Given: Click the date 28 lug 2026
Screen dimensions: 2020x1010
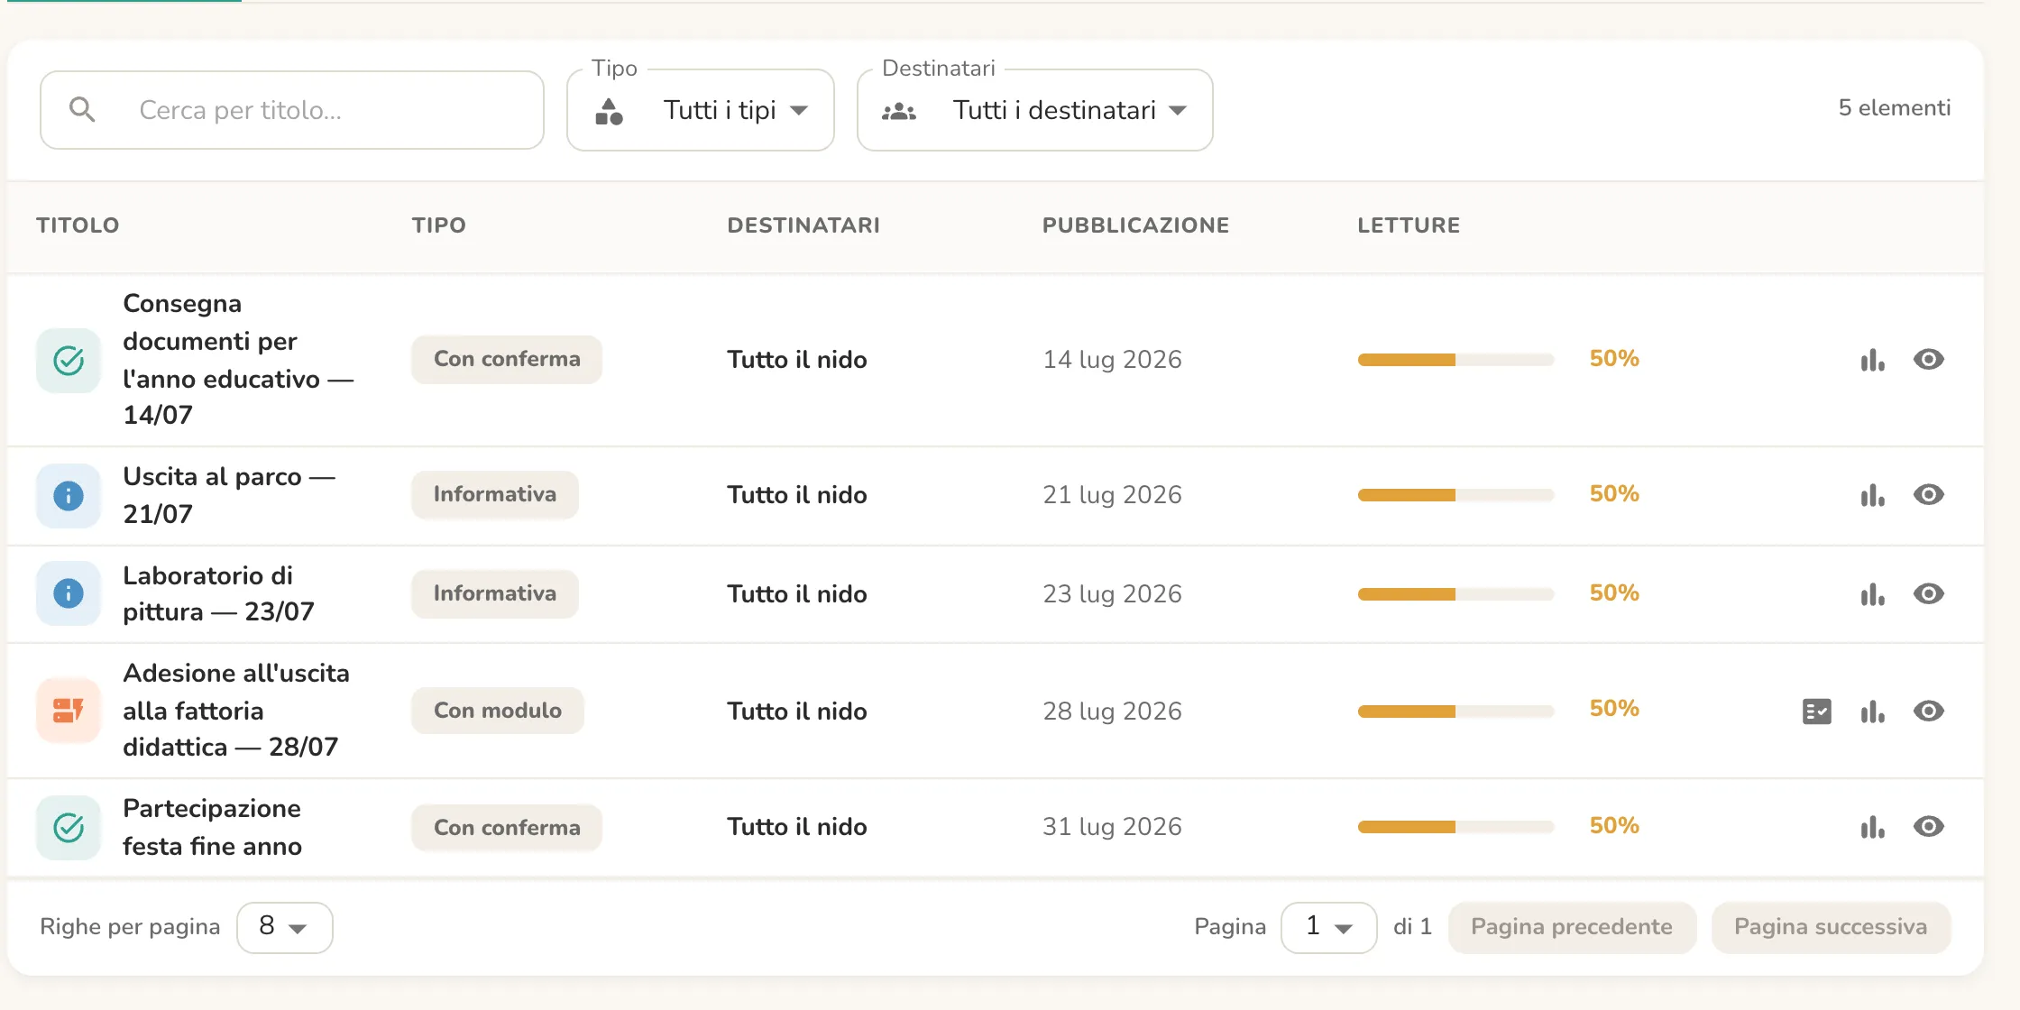Looking at the screenshot, I should (1112, 712).
